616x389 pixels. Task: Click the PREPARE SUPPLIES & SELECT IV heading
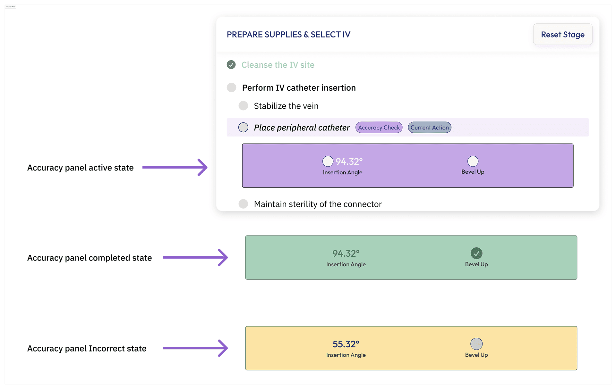(x=288, y=35)
